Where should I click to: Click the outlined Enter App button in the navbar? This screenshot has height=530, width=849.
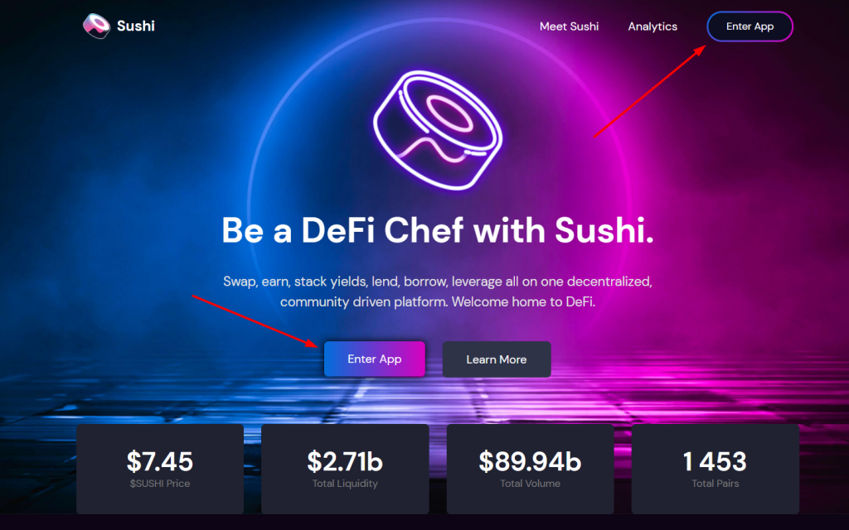[750, 26]
